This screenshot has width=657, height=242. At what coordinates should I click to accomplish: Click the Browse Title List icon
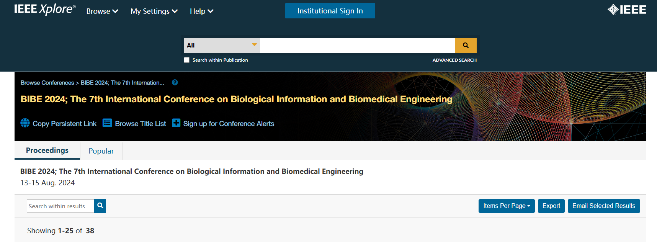(x=107, y=123)
